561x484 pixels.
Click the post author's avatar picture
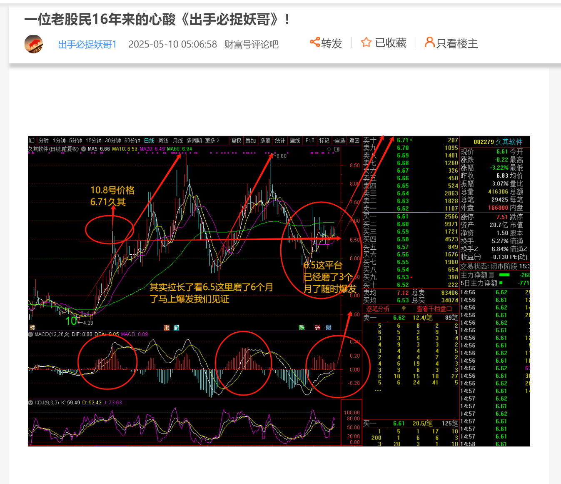34,44
